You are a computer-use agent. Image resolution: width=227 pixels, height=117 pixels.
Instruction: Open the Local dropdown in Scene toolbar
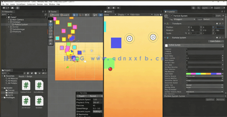pyautogui.click(x=65, y=15)
